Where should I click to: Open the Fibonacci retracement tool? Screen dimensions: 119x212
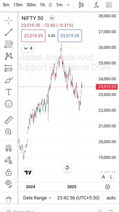coord(9,44)
